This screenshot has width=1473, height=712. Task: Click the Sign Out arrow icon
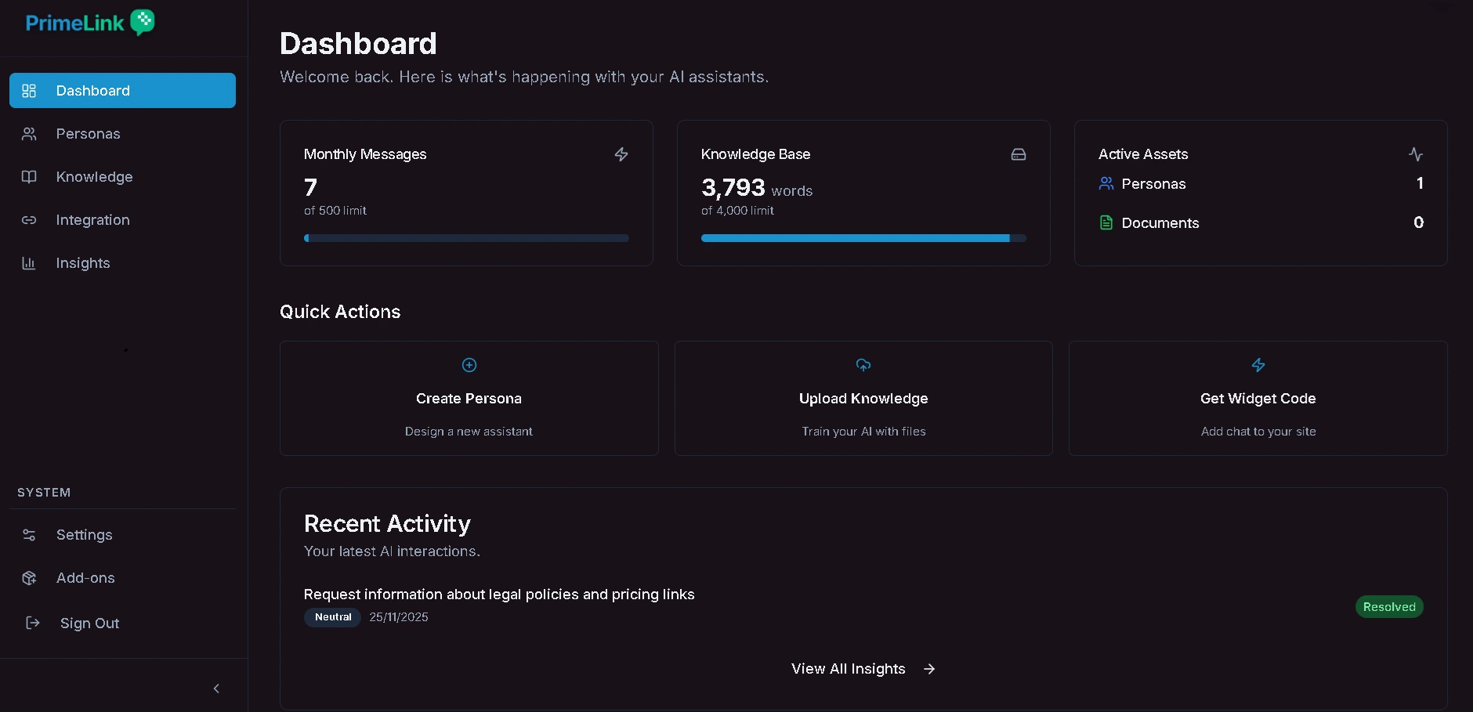[32, 623]
